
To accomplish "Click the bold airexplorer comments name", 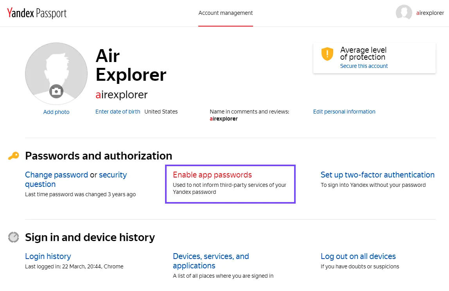I will pyautogui.click(x=224, y=119).
